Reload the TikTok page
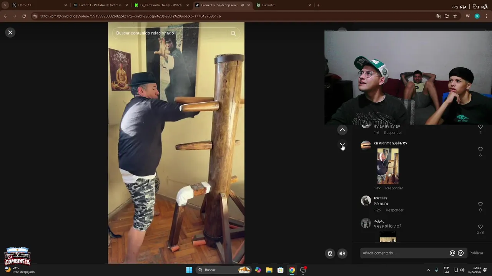The image size is (492, 276). (24, 16)
